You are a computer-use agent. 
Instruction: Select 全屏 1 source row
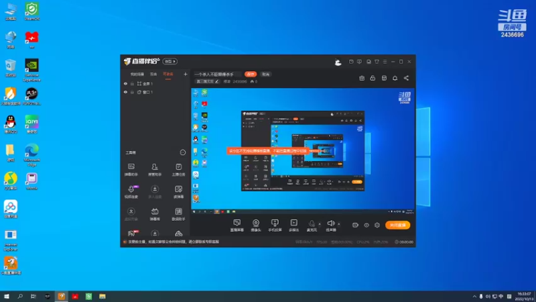155,83
